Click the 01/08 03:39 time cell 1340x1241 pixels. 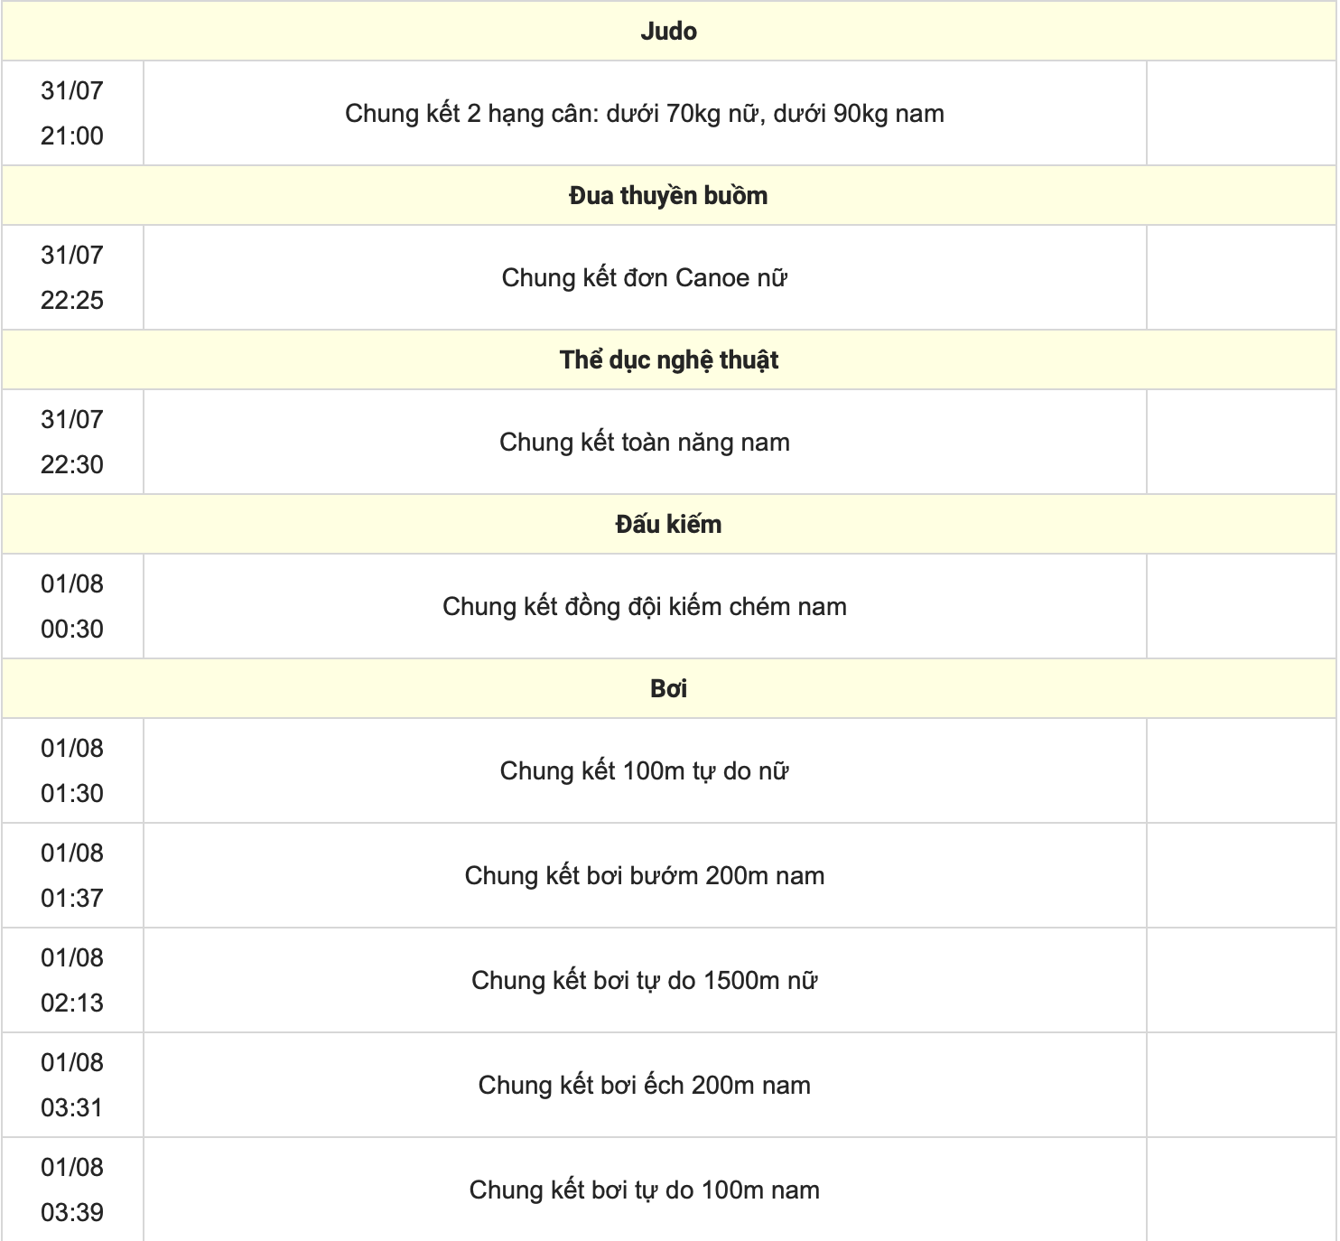tap(72, 1190)
